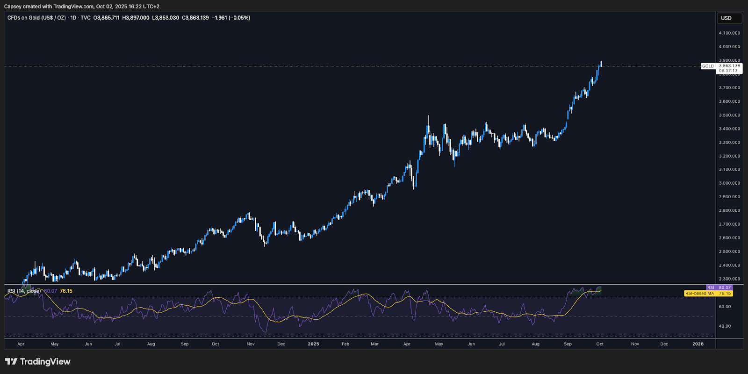
Task: Click the low value L3,853.030
Action: (165, 18)
